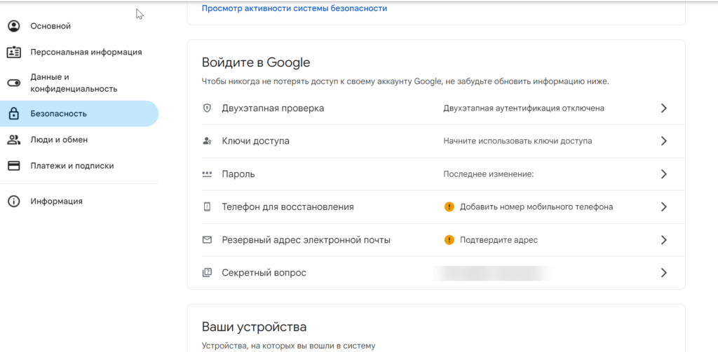Click the Персональная информация ID card icon

click(14, 52)
